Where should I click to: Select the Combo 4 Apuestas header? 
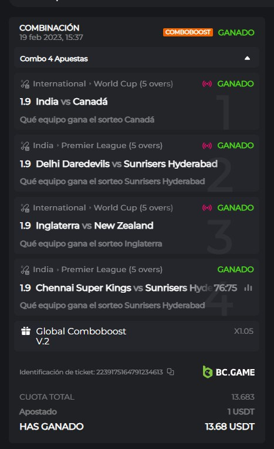tap(137, 58)
